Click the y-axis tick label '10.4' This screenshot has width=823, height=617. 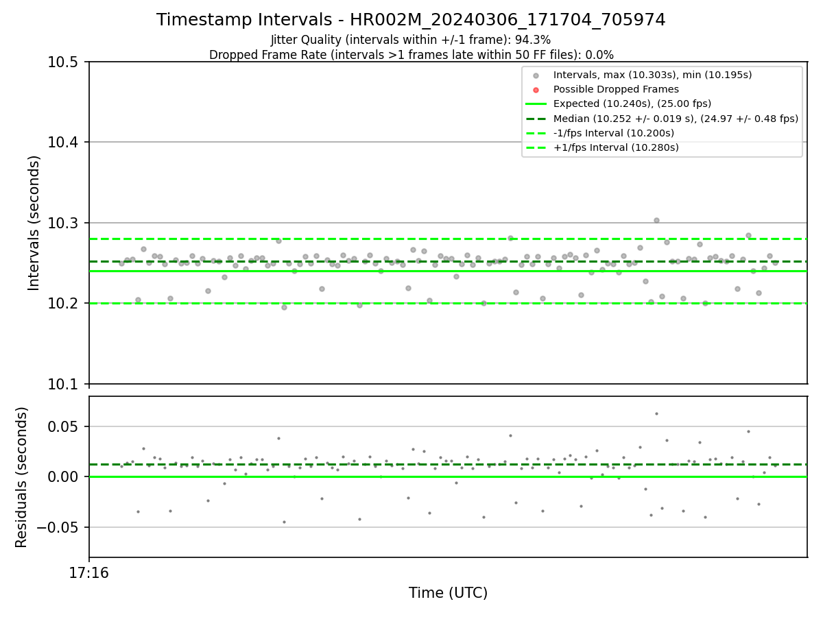point(64,143)
